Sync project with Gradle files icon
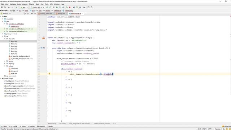 [74, 7]
